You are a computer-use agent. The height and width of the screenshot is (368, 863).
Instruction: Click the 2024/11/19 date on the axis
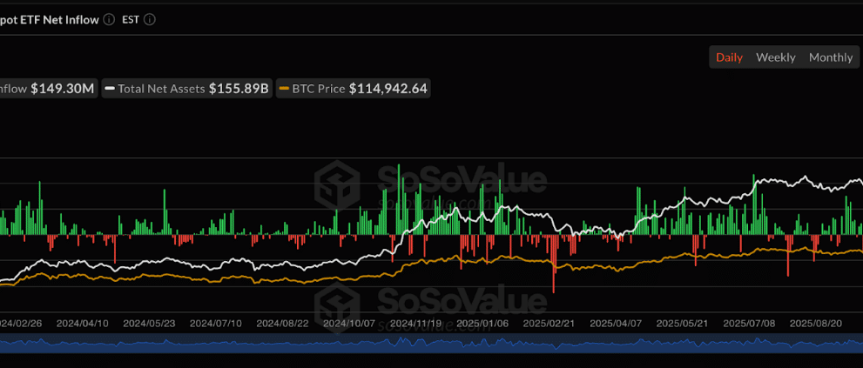tap(416, 323)
